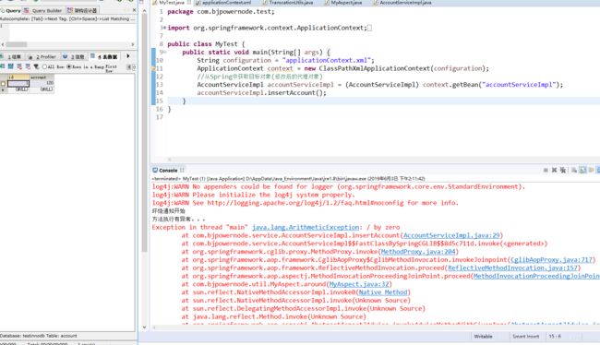Screen dimensions: 600x345
Task: Select the account cell showing 120
Action: (x=42, y=83)
